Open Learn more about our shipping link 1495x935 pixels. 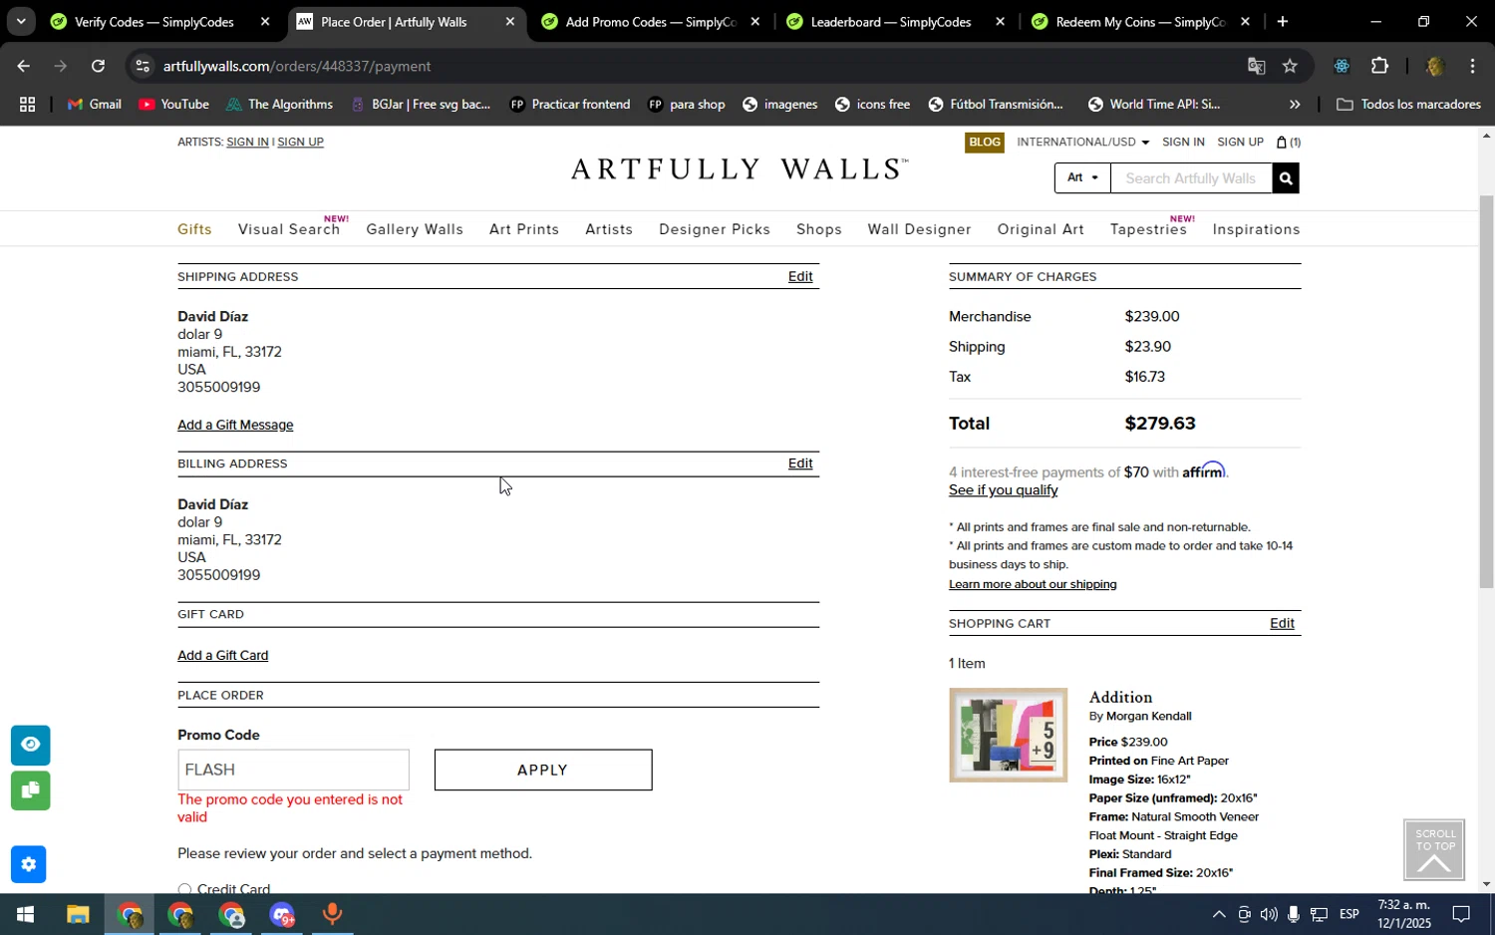coord(1033,584)
